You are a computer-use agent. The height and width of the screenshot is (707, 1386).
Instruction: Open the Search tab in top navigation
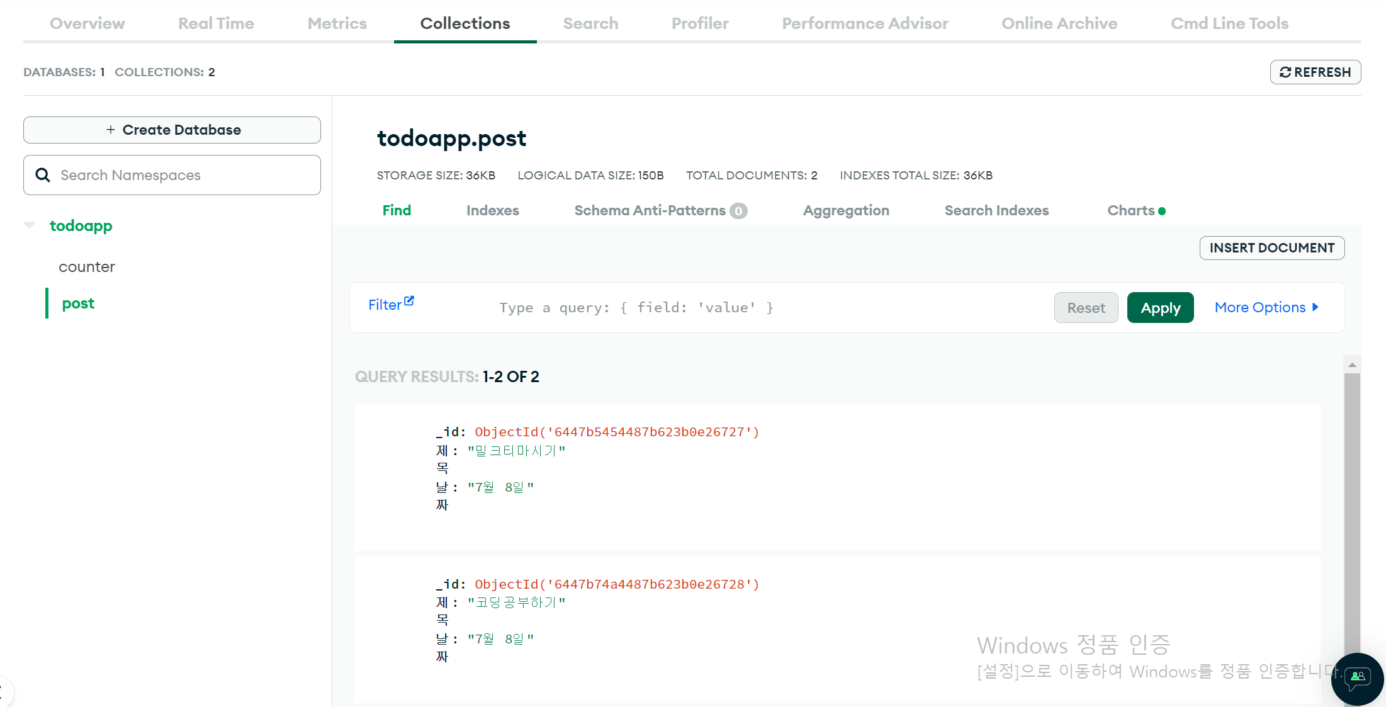[590, 23]
